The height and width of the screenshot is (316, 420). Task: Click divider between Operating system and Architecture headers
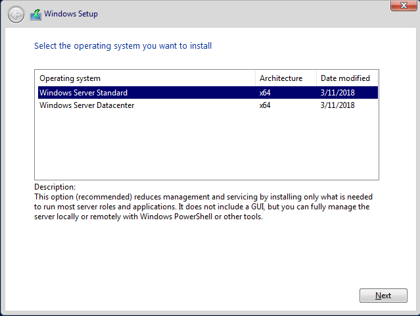(256, 78)
